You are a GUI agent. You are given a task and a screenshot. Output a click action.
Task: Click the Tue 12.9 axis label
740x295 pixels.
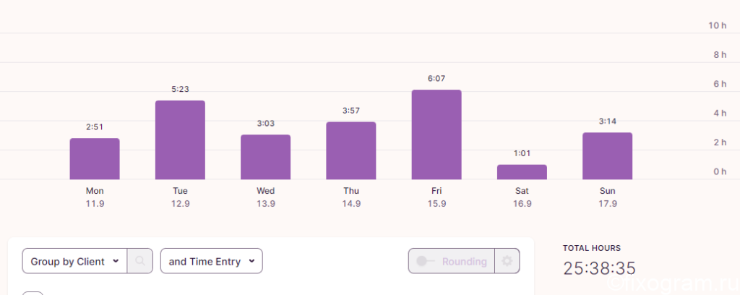(x=180, y=197)
